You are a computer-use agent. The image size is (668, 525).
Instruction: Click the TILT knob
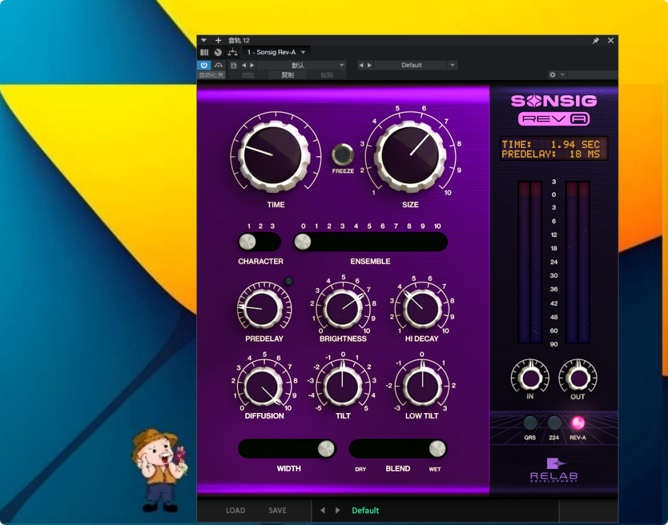[342, 386]
